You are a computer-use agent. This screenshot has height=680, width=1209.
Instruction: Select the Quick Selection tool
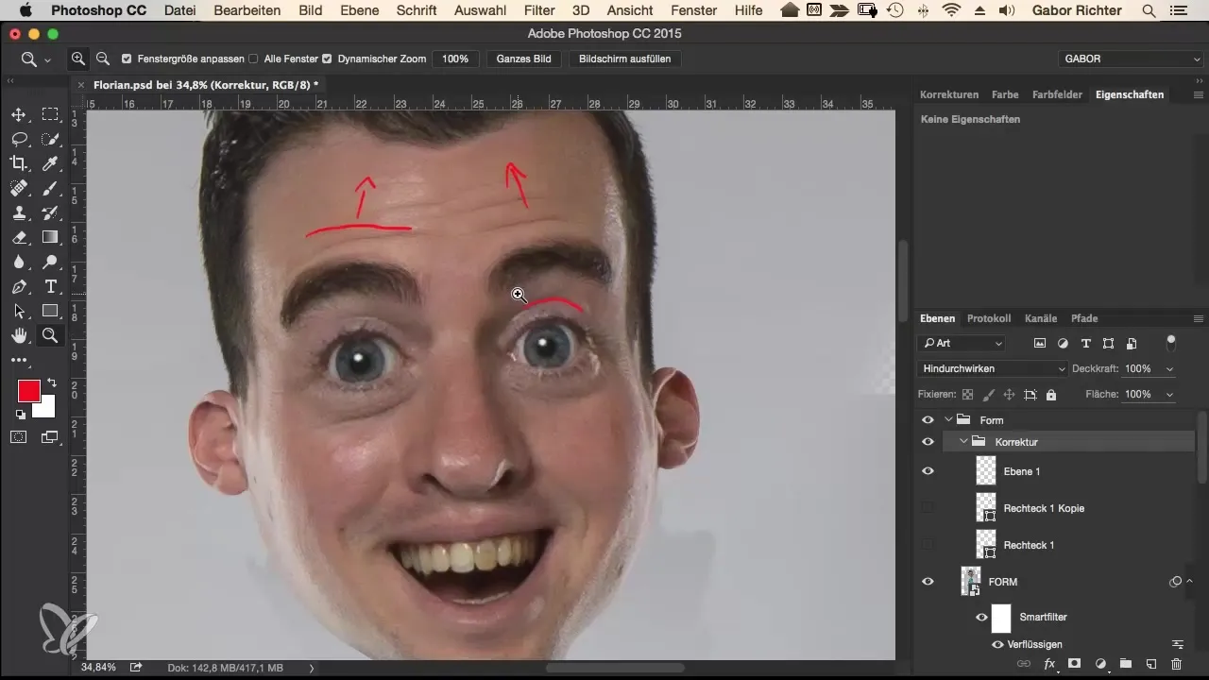50,139
